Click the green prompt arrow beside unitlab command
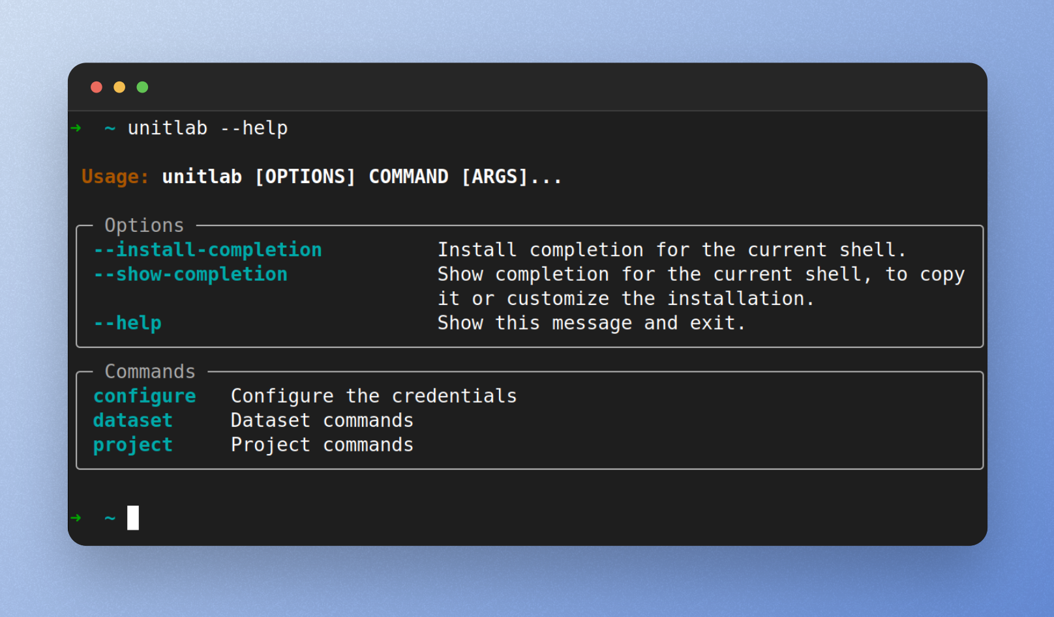Screen dimensions: 1054x617 click(76, 128)
